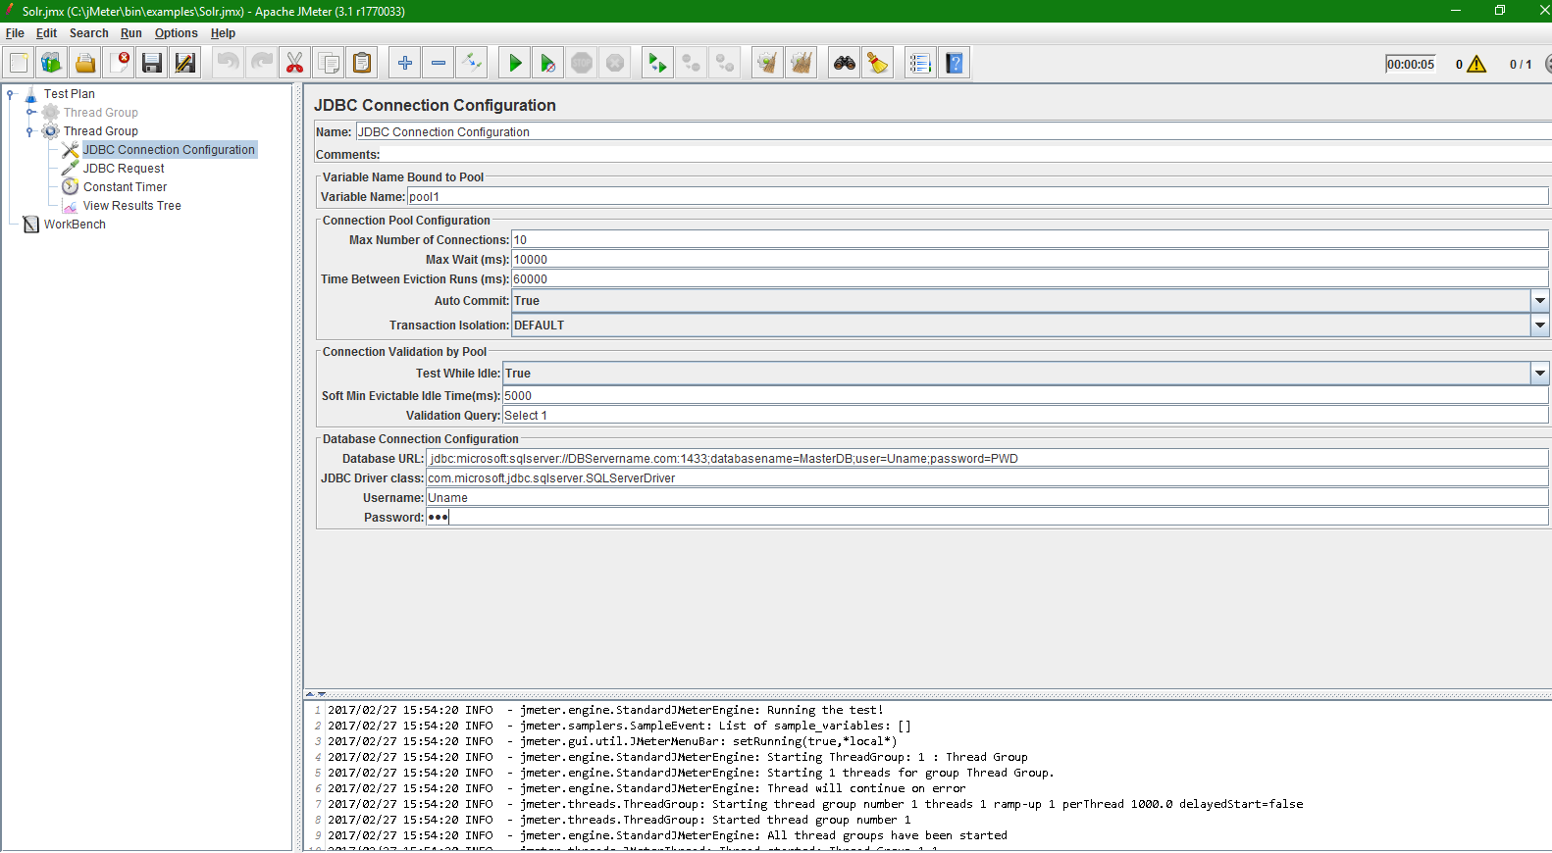1552x853 pixels.
Task: Open the Test While Idle dropdown
Action: click(x=1539, y=374)
